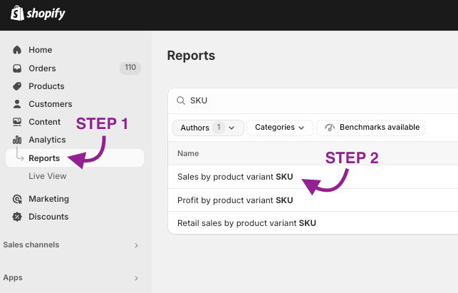
Task: Open the Products section
Action: tap(46, 86)
